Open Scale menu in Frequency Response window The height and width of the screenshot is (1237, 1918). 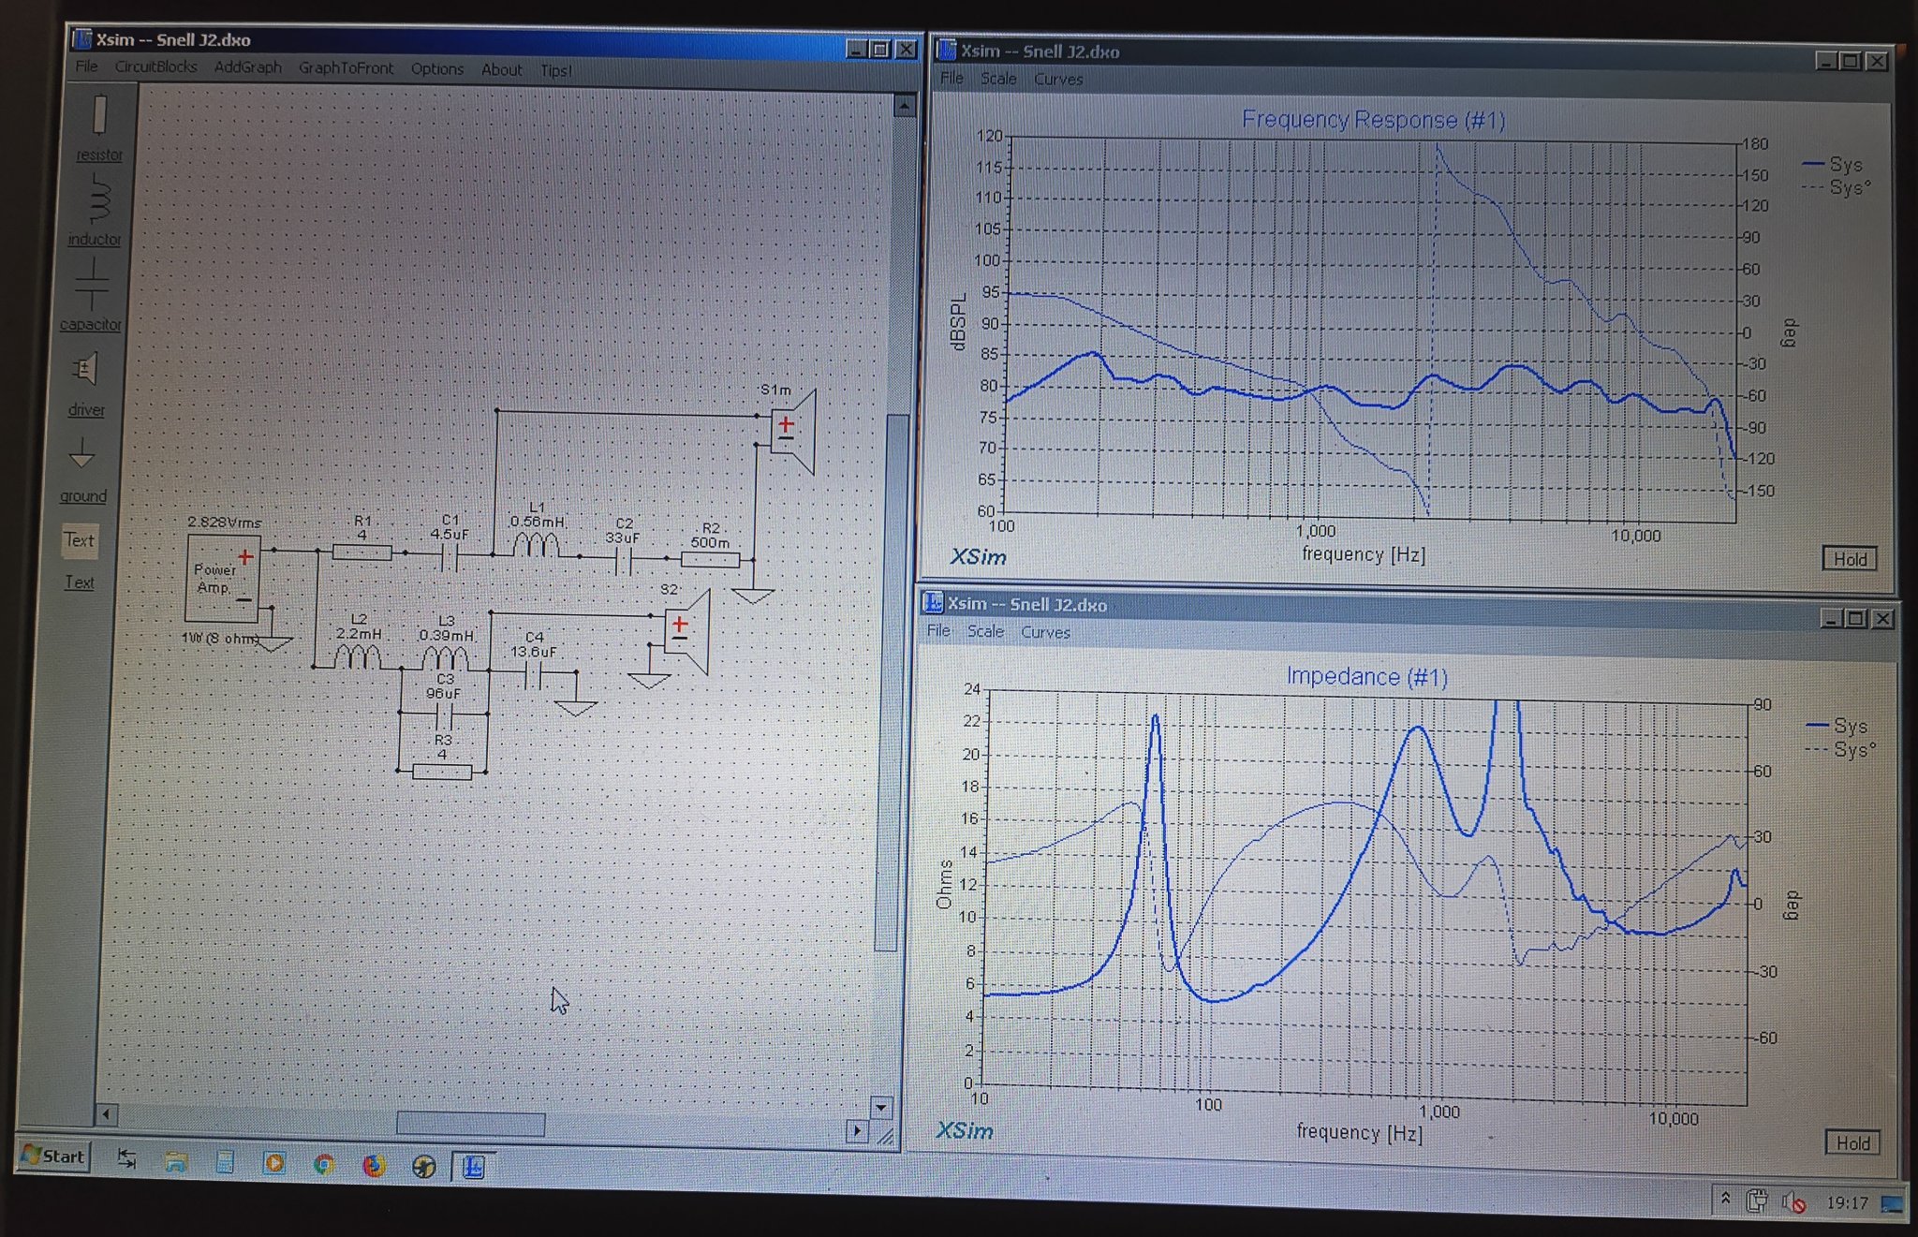pyautogui.click(x=998, y=79)
